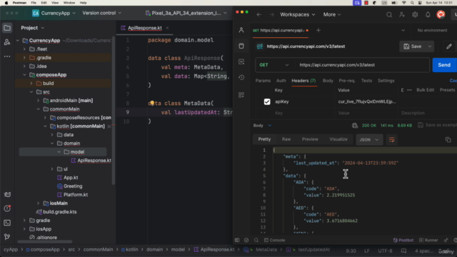Open the Workspaces dropdown
457x257 pixels.
[297, 14]
